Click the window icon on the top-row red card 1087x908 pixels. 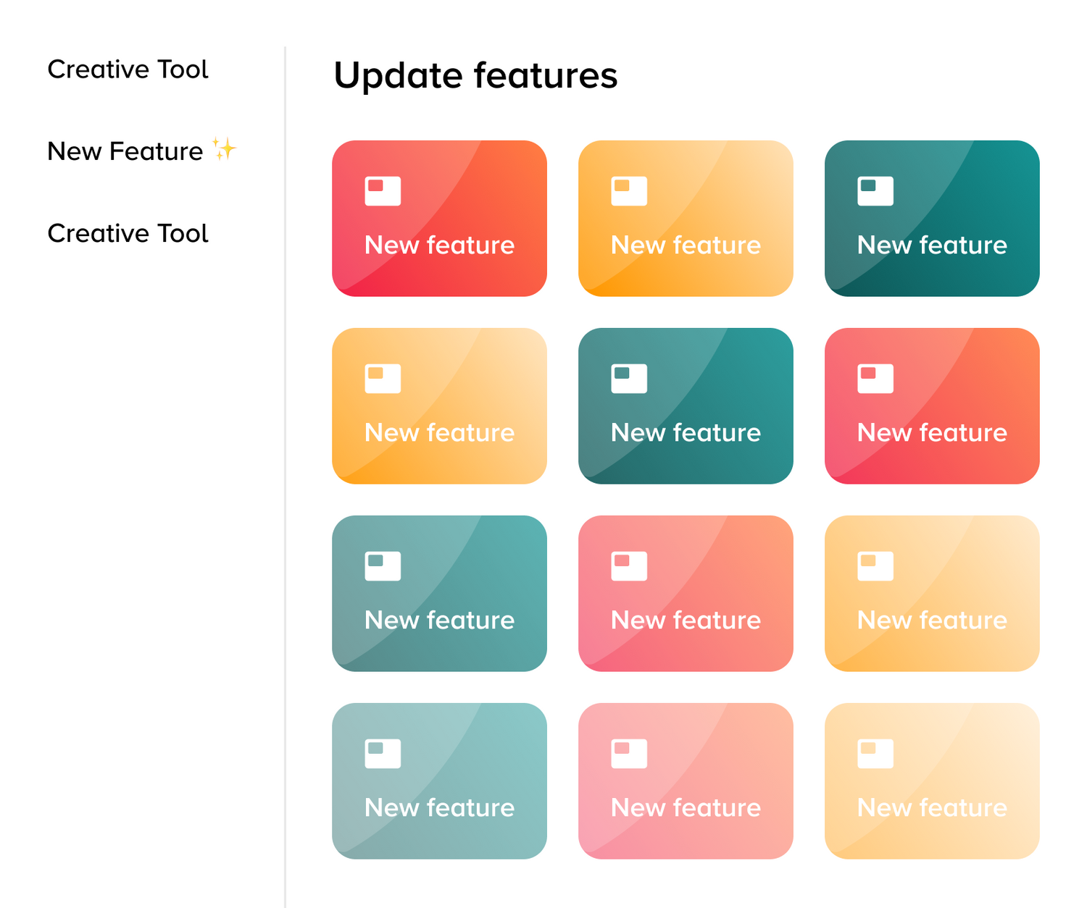383,191
